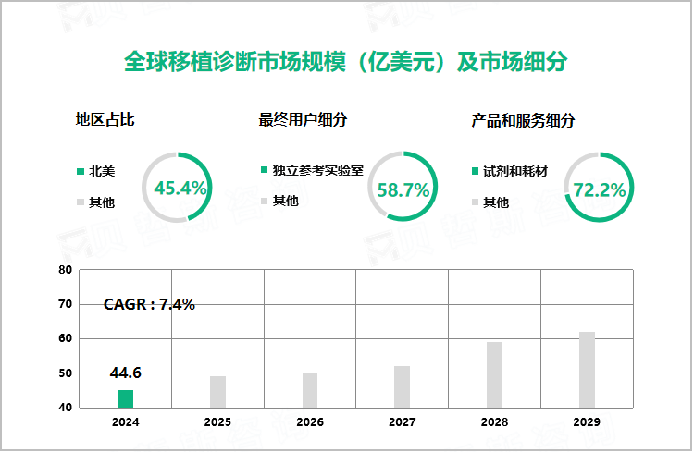Click the gray swatch under 北美
This screenshot has width=694, height=452.
(81, 202)
